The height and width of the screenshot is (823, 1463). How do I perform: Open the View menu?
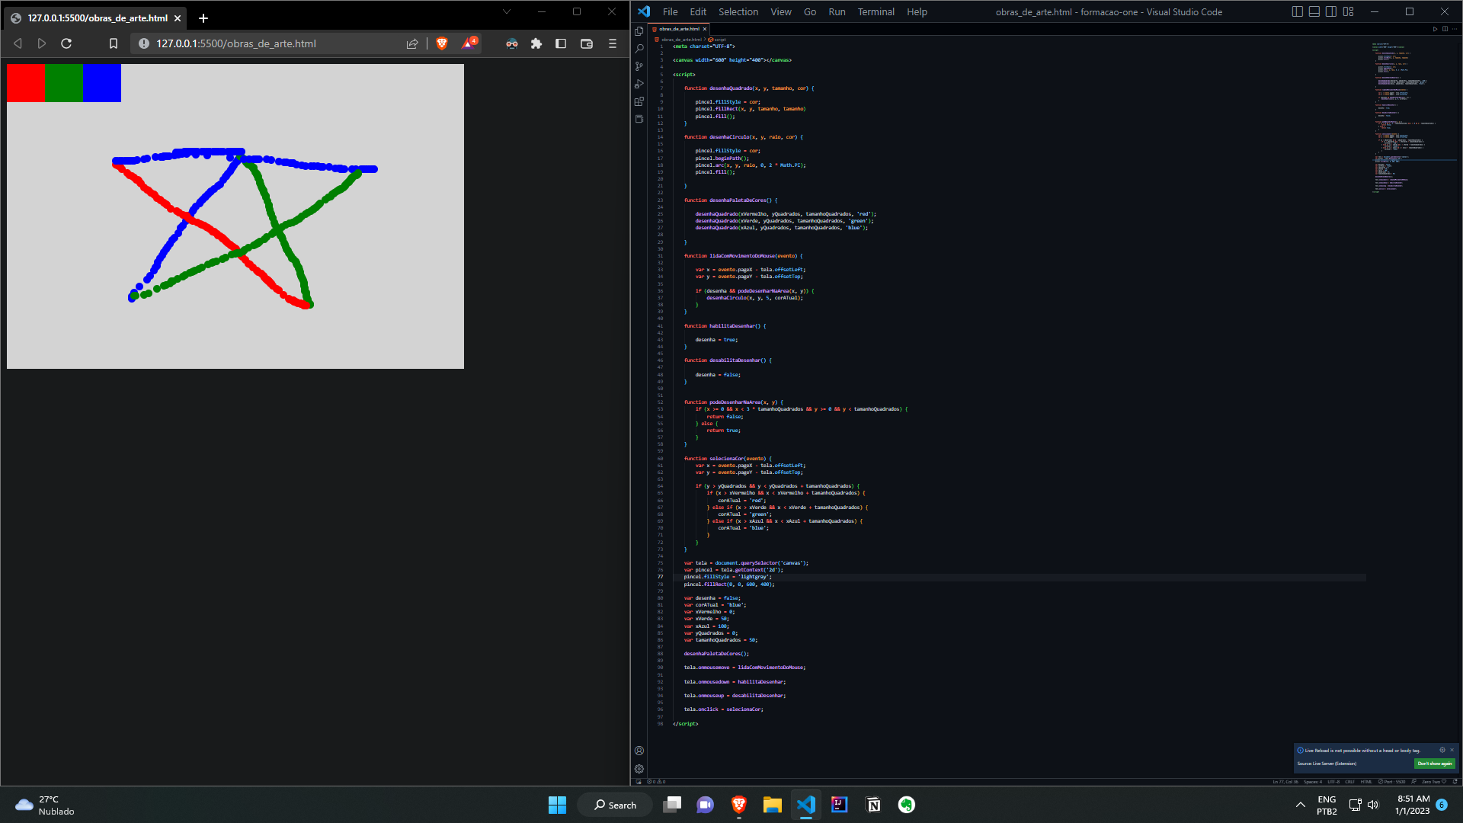pos(780,11)
